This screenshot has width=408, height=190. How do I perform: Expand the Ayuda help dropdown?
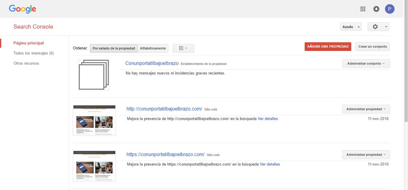[x=351, y=27]
